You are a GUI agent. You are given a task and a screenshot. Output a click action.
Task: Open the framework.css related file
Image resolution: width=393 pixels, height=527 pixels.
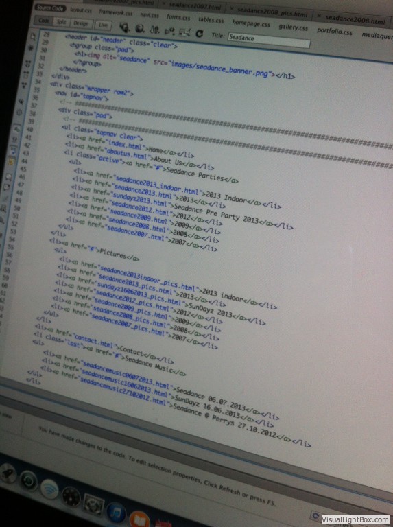(115, 12)
